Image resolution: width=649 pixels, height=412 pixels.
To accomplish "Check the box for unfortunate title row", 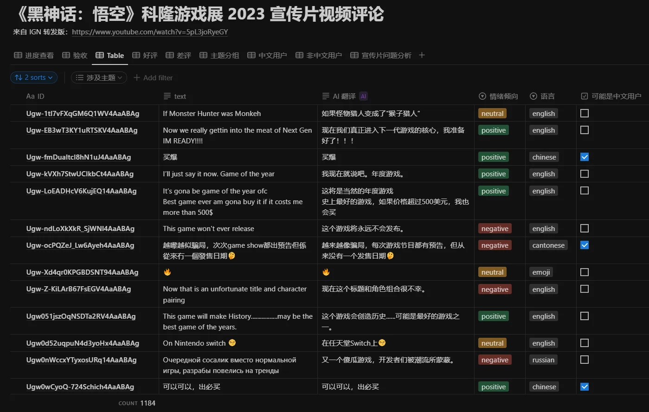I will click(x=585, y=289).
